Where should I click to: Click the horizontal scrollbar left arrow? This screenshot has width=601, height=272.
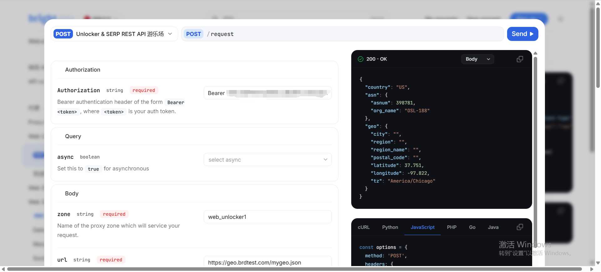(x=3, y=269)
